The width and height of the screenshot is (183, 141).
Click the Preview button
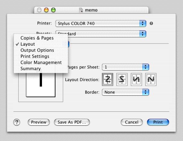pyautogui.click(x=39, y=122)
